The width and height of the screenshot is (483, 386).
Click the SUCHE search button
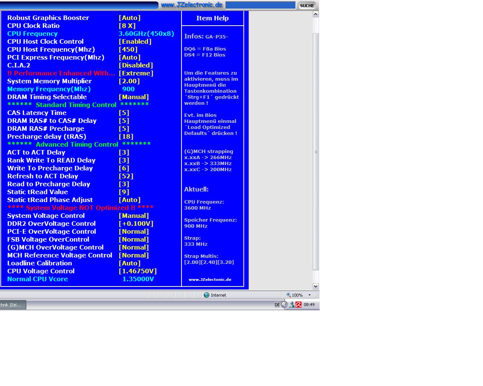tap(307, 5)
